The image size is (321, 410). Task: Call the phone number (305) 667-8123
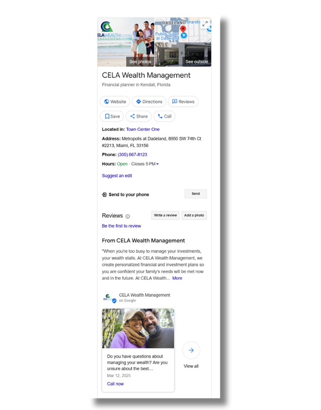[x=133, y=154]
